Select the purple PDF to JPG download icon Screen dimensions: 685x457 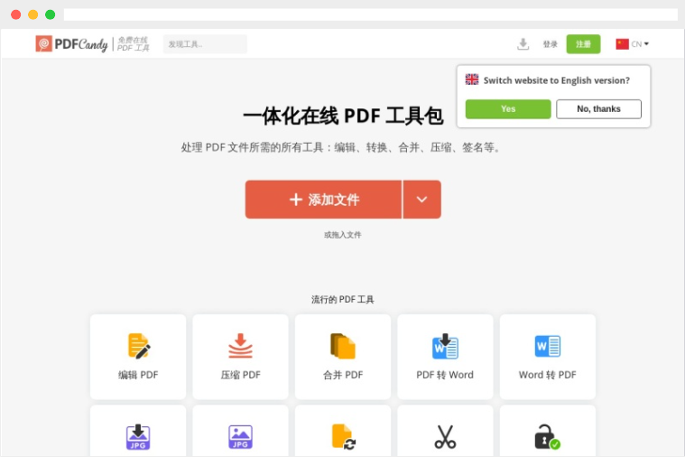(138, 437)
